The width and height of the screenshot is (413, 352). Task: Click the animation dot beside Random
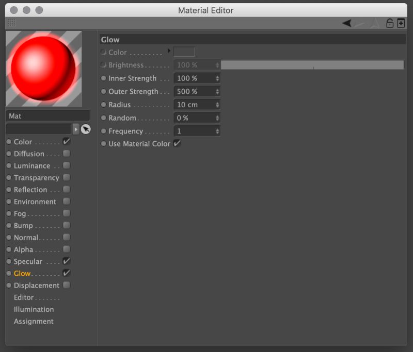click(x=104, y=118)
